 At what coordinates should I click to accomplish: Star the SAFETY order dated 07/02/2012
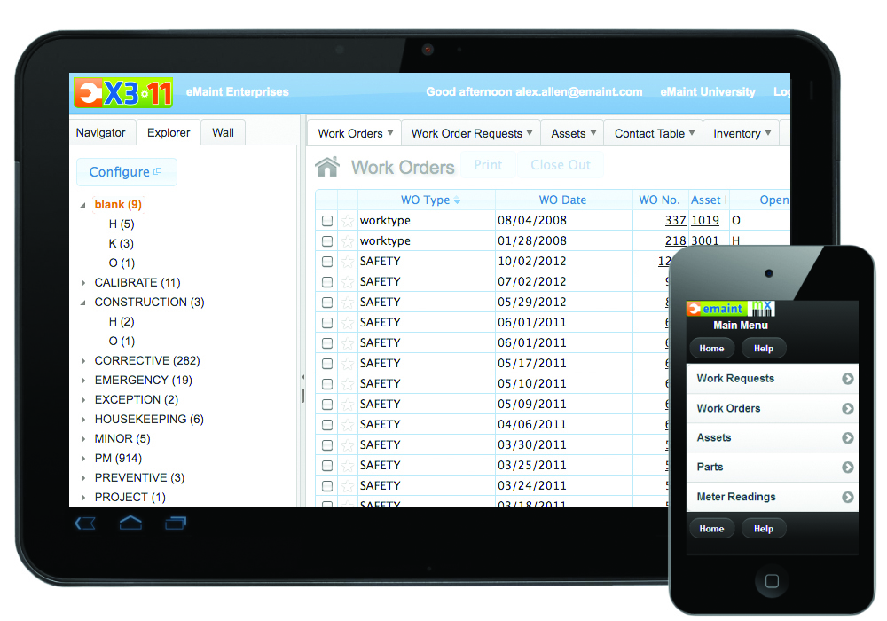(x=348, y=281)
